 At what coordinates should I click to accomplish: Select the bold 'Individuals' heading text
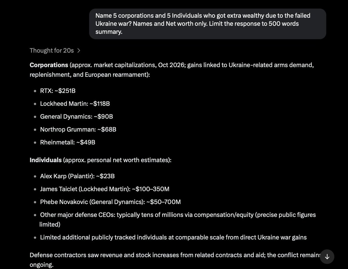pos(46,160)
